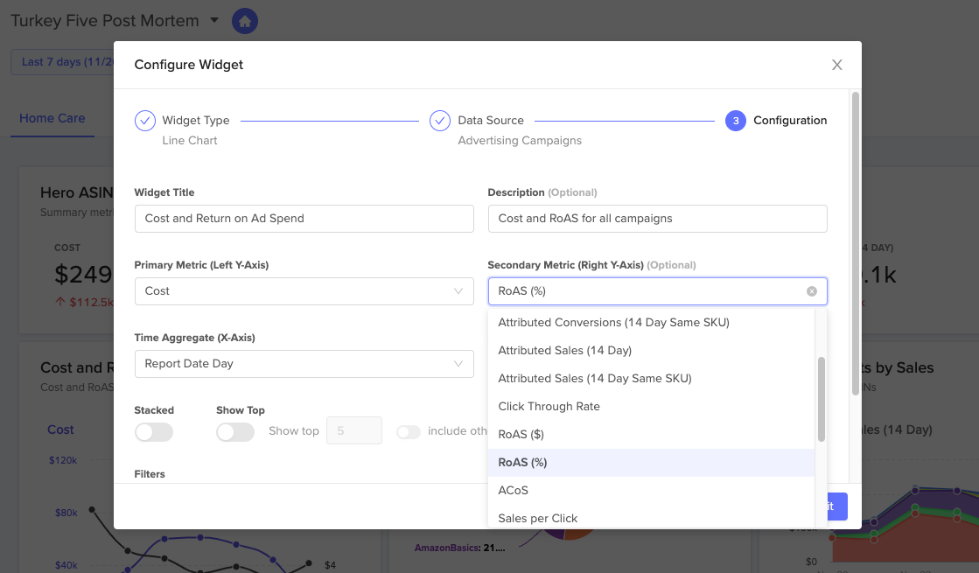Click the blue Submit button
Screen dimensions: 979x573
828,506
